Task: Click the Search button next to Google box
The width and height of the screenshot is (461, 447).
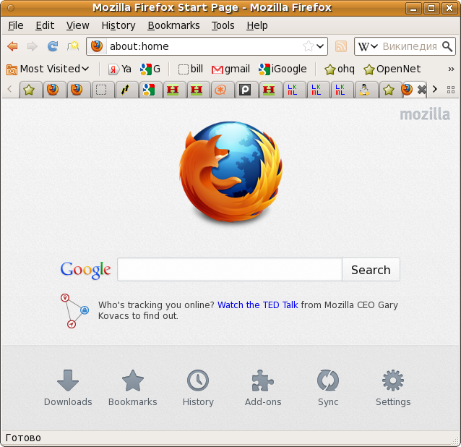Action: pyautogui.click(x=371, y=270)
